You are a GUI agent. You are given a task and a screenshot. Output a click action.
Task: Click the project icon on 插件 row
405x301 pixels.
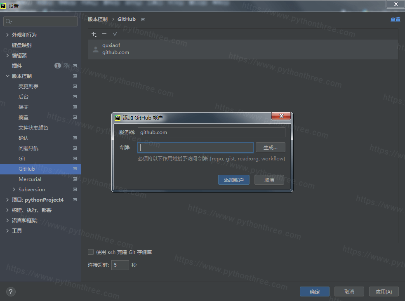pyautogui.click(x=75, y=66)
